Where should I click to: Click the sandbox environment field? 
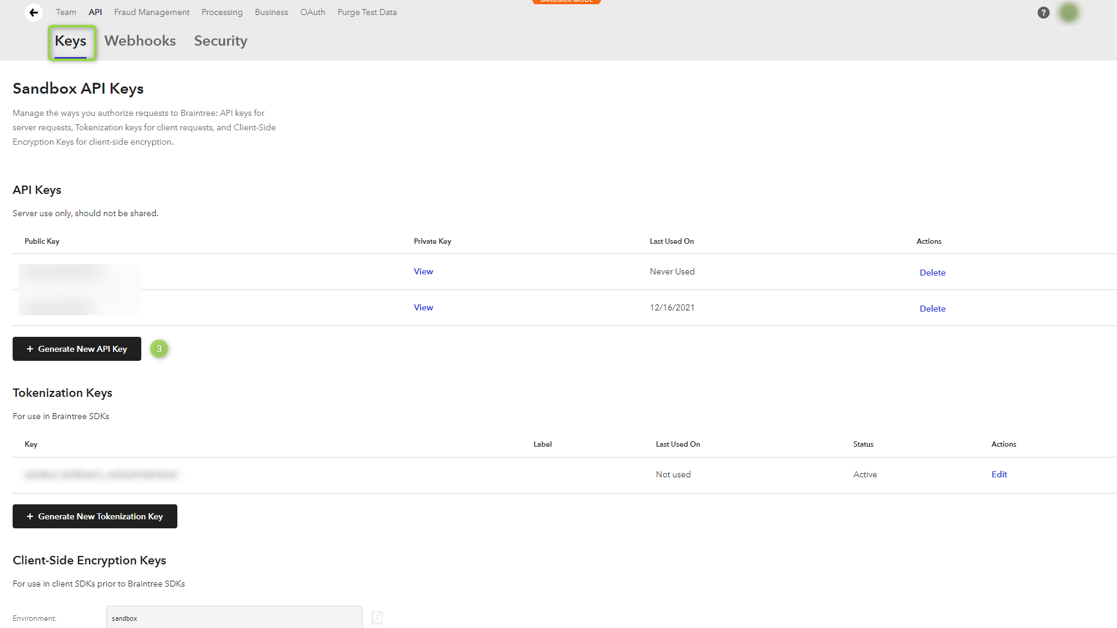234,617
